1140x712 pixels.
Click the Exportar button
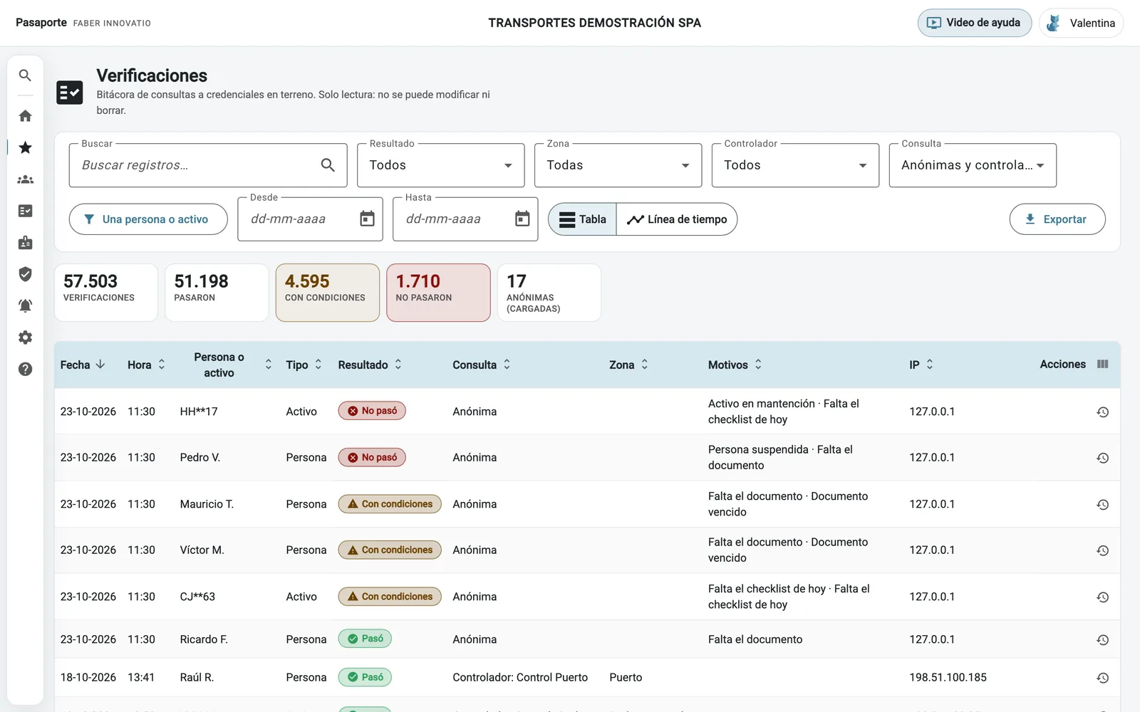coord(1057,219)
